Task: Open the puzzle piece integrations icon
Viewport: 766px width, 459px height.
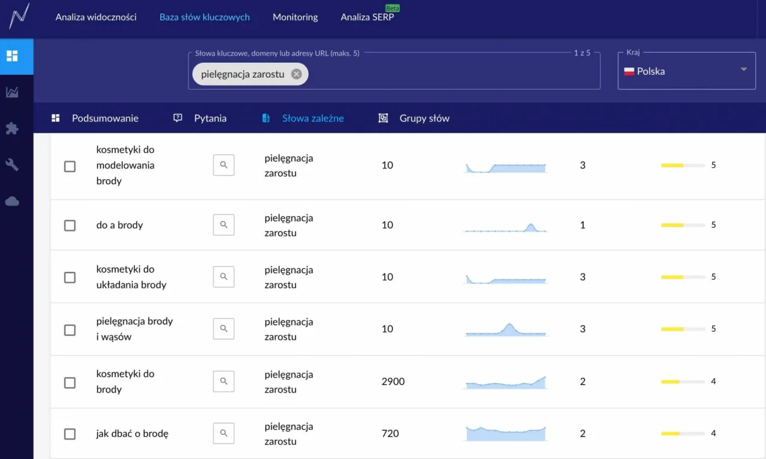Action: click(x=13, y=128)
